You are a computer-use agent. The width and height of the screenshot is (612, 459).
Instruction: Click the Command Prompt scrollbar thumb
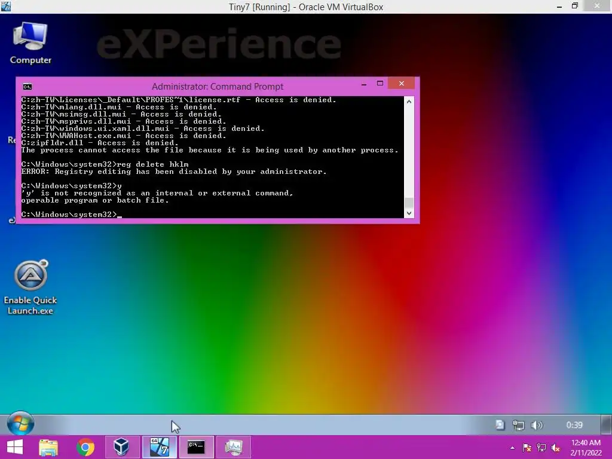[x=409, y=203]
